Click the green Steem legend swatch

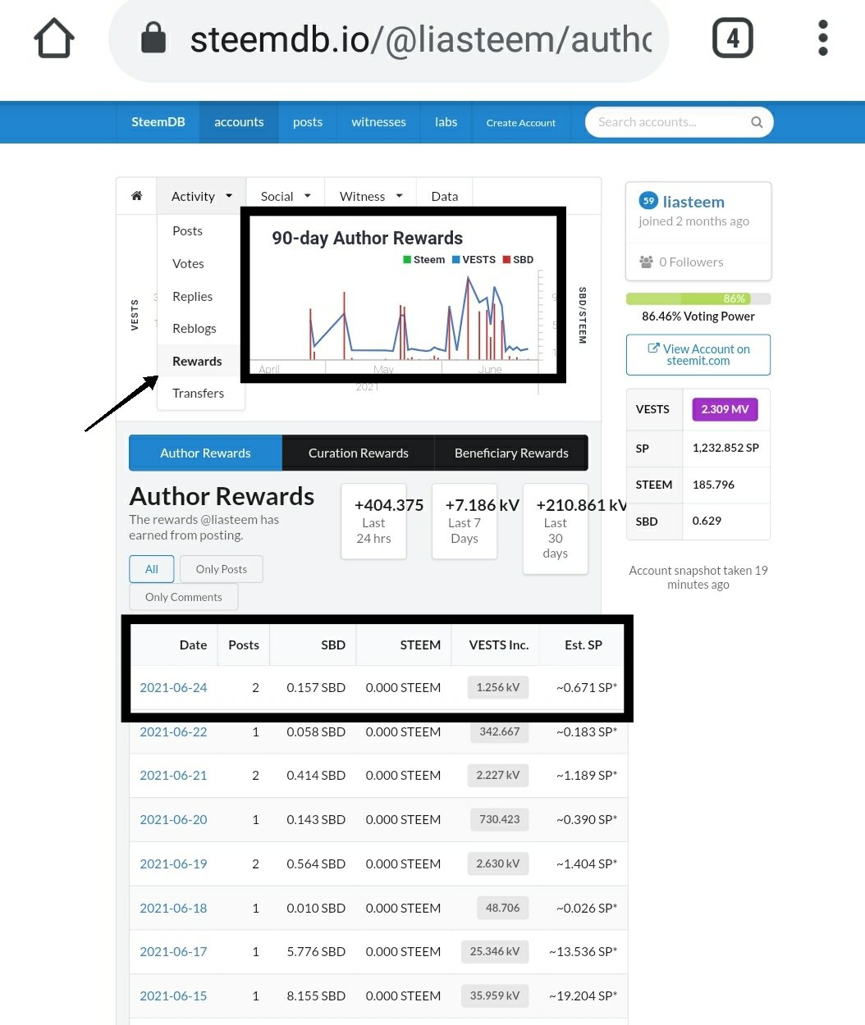pos(407,259)
